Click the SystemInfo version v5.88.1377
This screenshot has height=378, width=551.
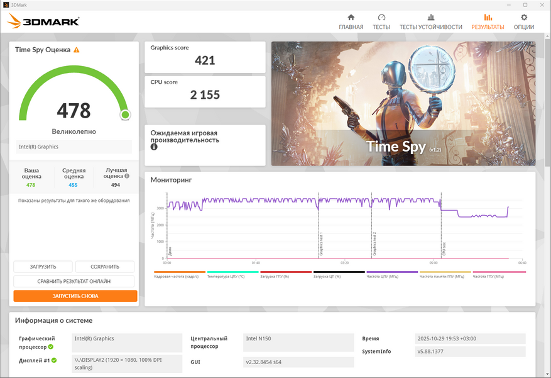tap(470, 352)
